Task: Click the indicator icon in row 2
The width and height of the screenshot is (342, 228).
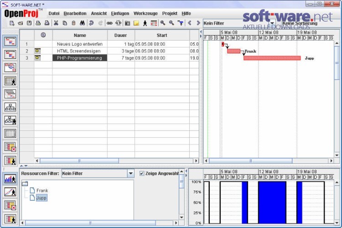Action: (x=37, y=51)
